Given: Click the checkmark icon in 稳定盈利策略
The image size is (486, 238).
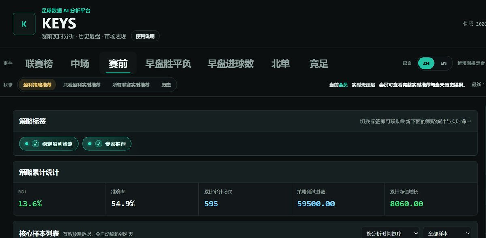Looking at the screenshot, I should click(x=35, y=144).
